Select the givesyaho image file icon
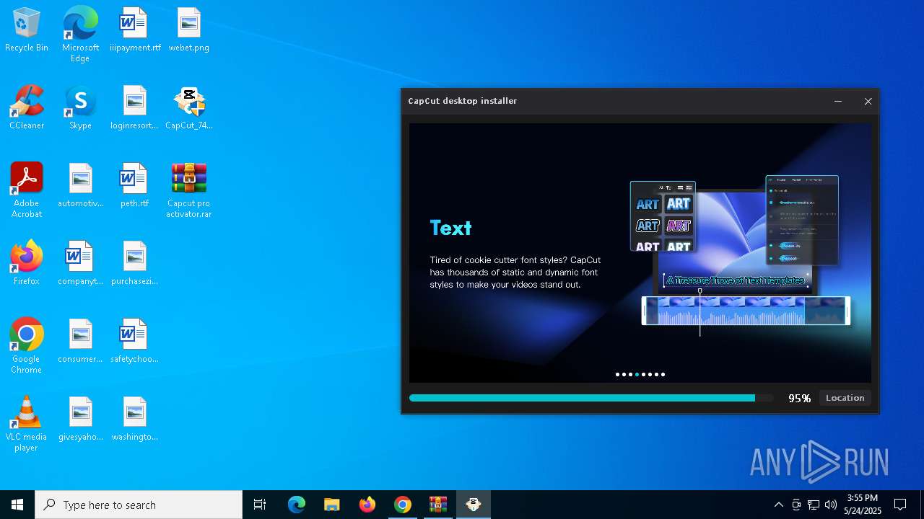This screenshot has width=924, height=519. pos(80,419)
